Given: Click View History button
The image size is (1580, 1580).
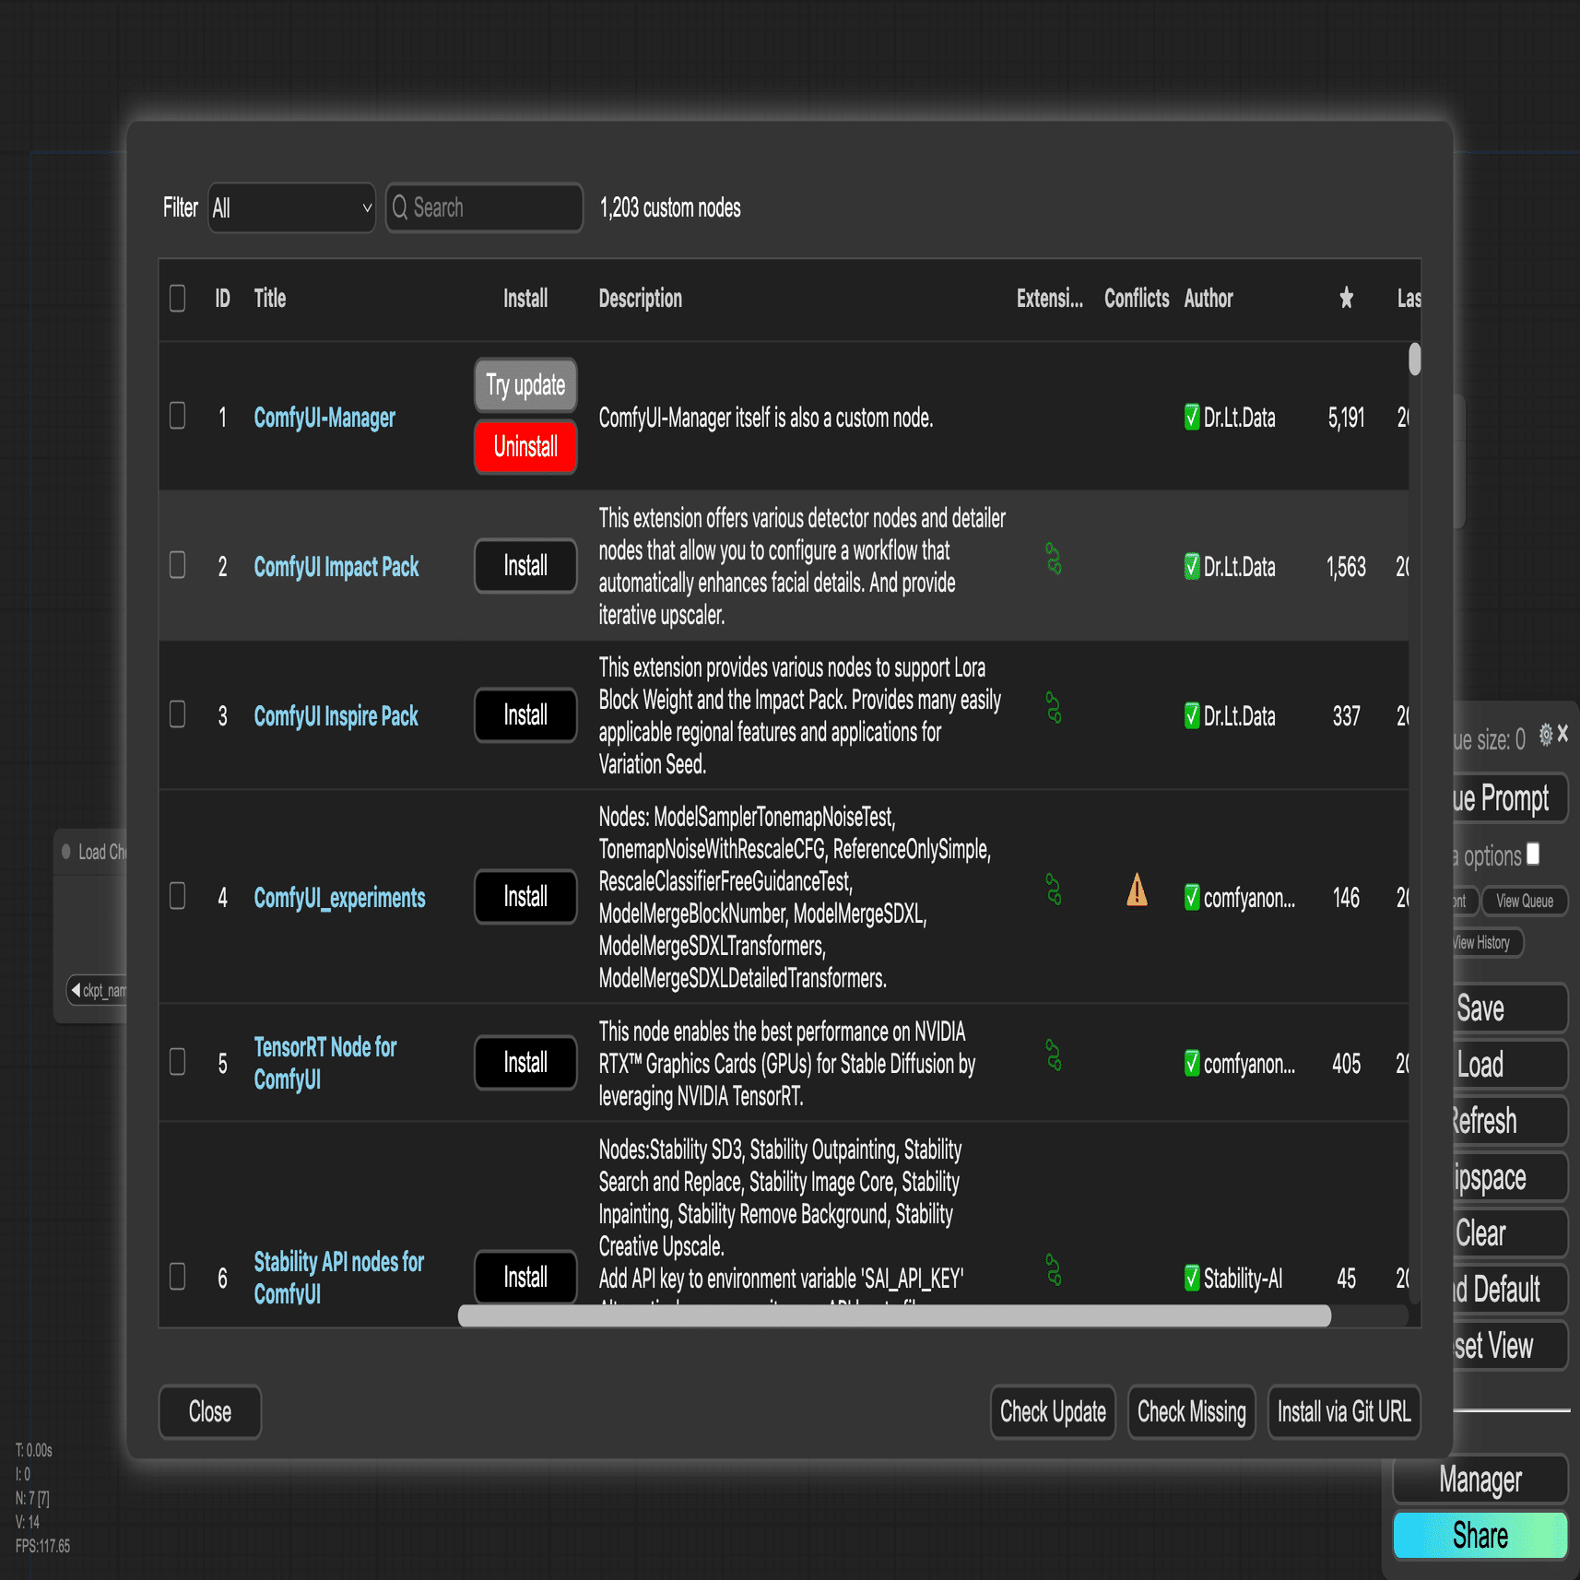Looking at the screenshot, I should (x=1488, y=942).
